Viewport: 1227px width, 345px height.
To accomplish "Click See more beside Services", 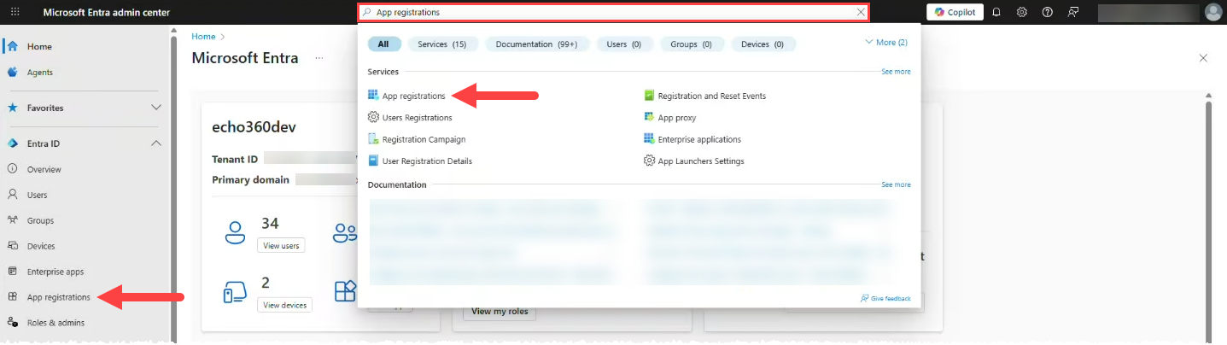I will pyautogui.click(x=896, y=72).
